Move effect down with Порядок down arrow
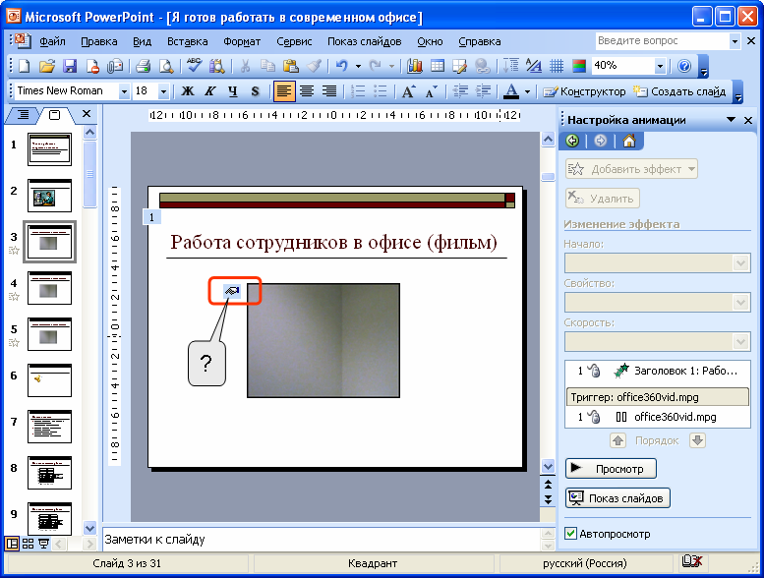Viewport: 764px width, 578px height. click(x=697, y=440)
